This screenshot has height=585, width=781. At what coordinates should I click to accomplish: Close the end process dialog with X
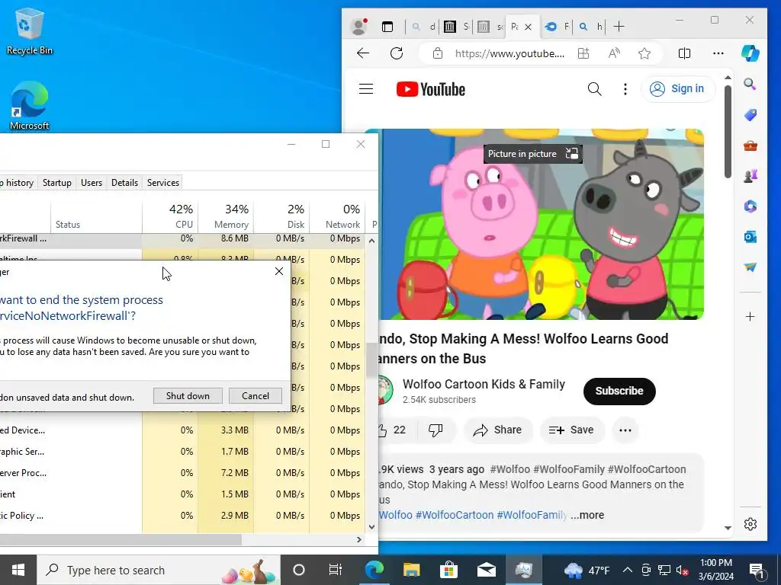pos(279,271)
